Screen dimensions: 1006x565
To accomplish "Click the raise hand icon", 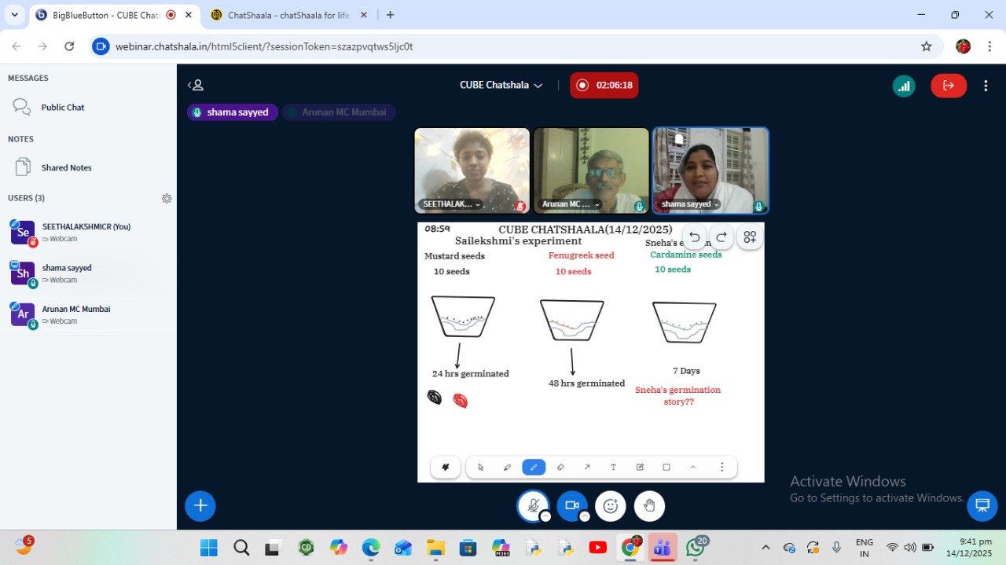I will pos(649,506).
